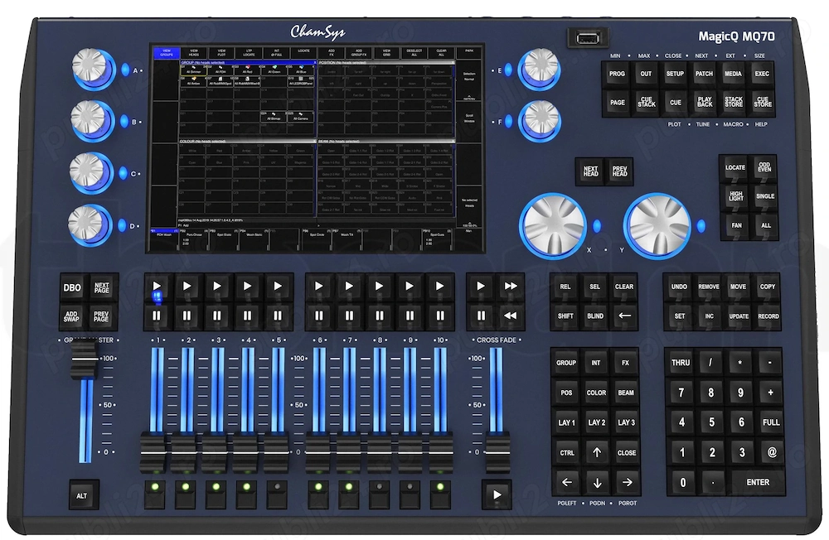
Task: Tap the ADD FX soft button
Action: (x=332, y=53)
